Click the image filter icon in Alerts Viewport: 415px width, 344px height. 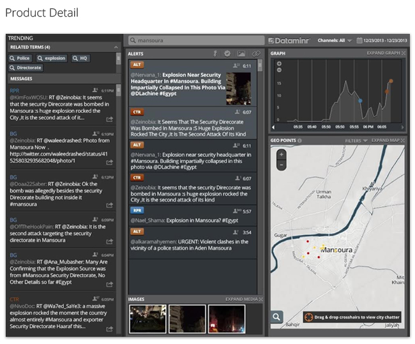(241, 54)
